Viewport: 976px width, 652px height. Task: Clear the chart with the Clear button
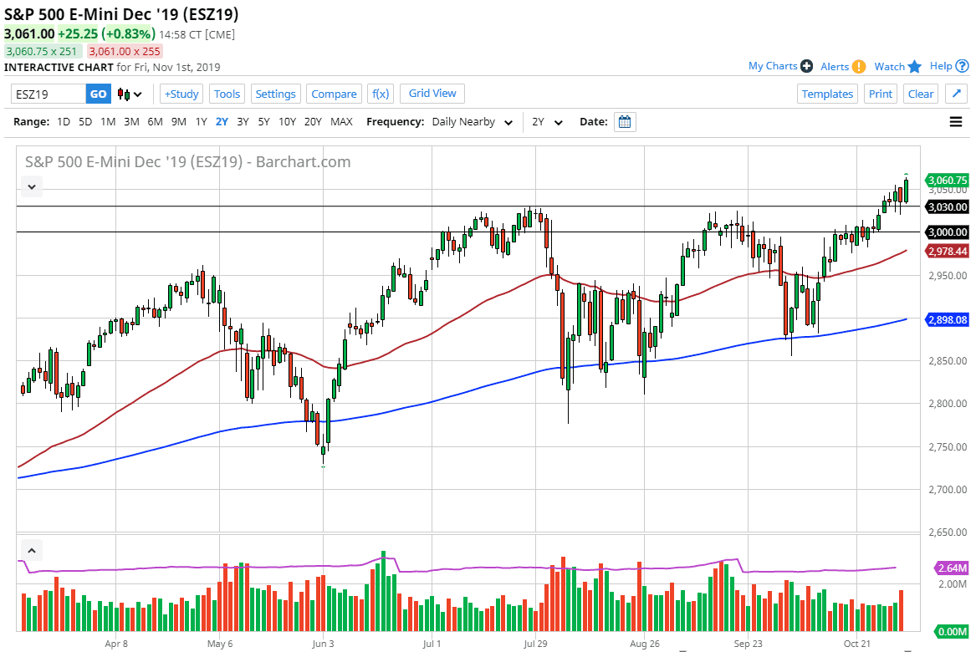pos(920,94)
